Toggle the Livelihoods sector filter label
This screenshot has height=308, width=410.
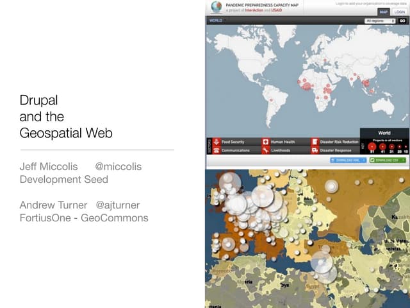coord(281,150)
